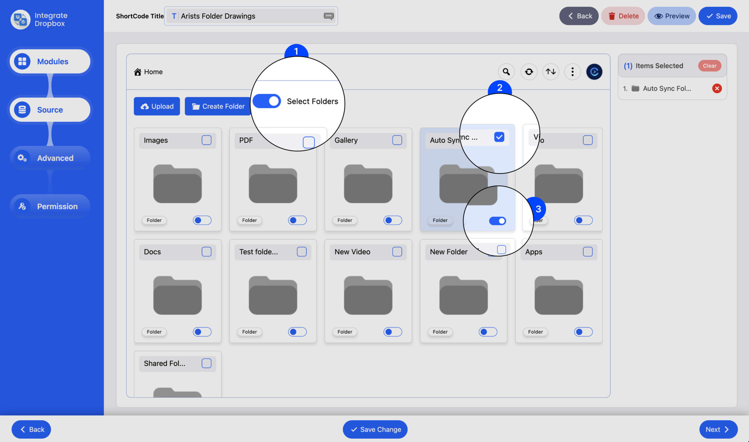Click the Create Folder button
Viewport: 749px width, 442px height.
click(x=218, y=106)
